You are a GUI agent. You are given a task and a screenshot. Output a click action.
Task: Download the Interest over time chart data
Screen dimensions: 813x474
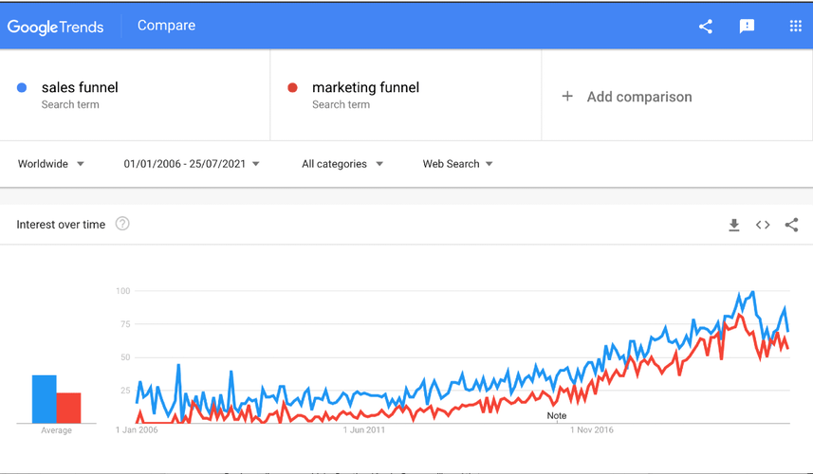(733, 225)
